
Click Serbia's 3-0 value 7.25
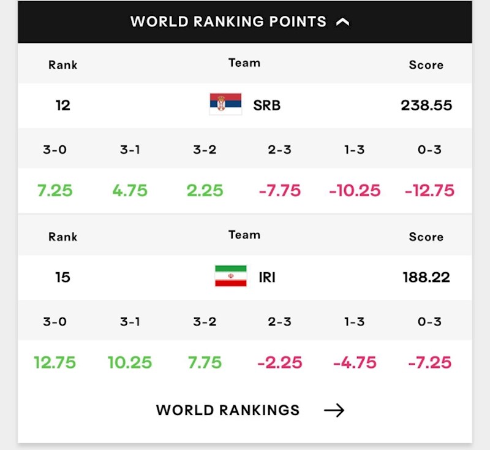[55, 191]
